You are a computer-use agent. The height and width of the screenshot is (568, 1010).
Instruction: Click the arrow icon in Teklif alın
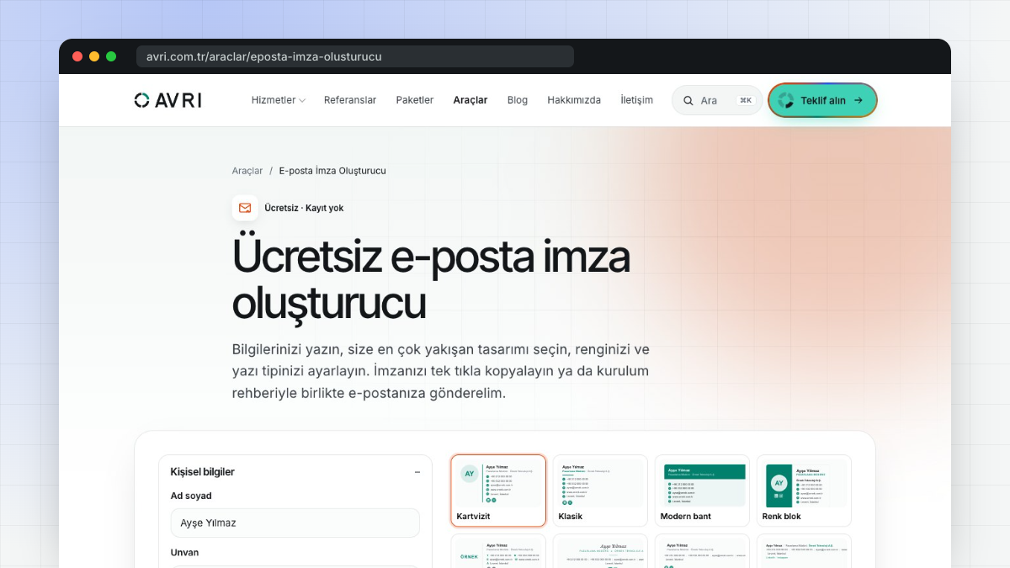(858, 100)
